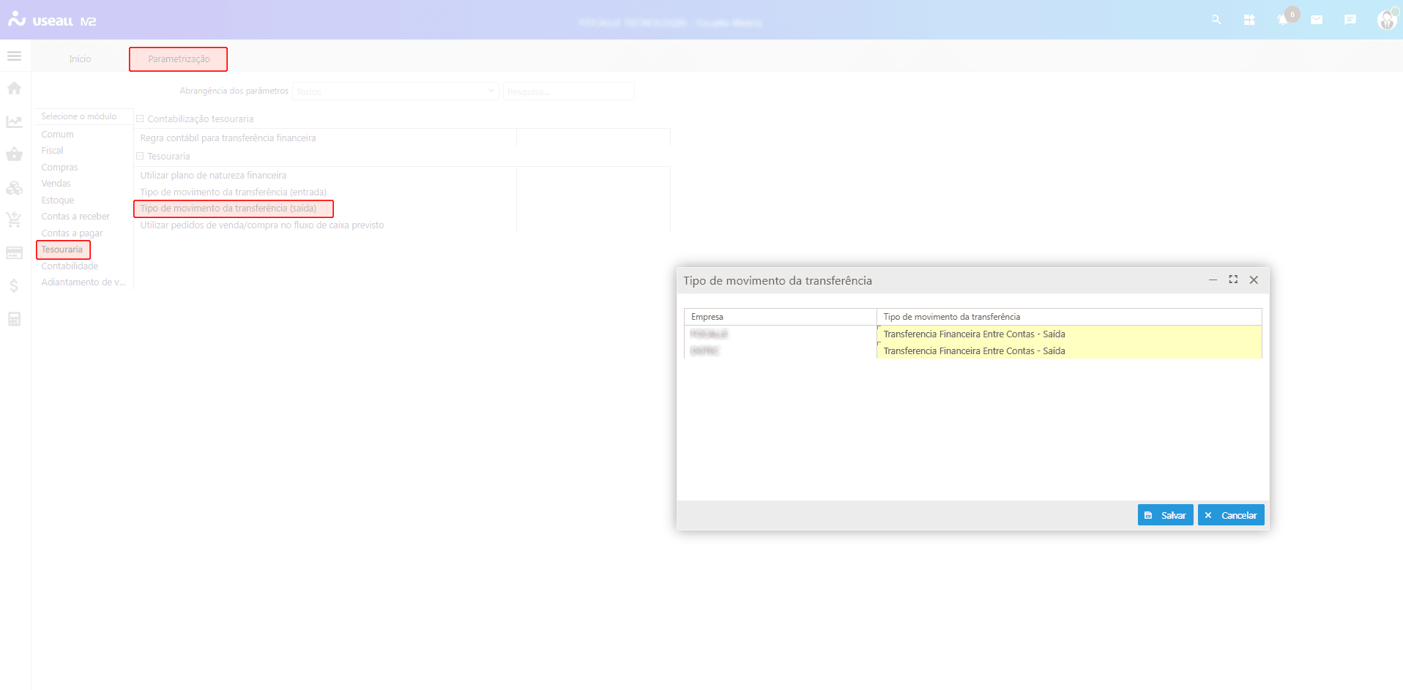
Task: Select the Parametrização tab
Action: (179, 59)
